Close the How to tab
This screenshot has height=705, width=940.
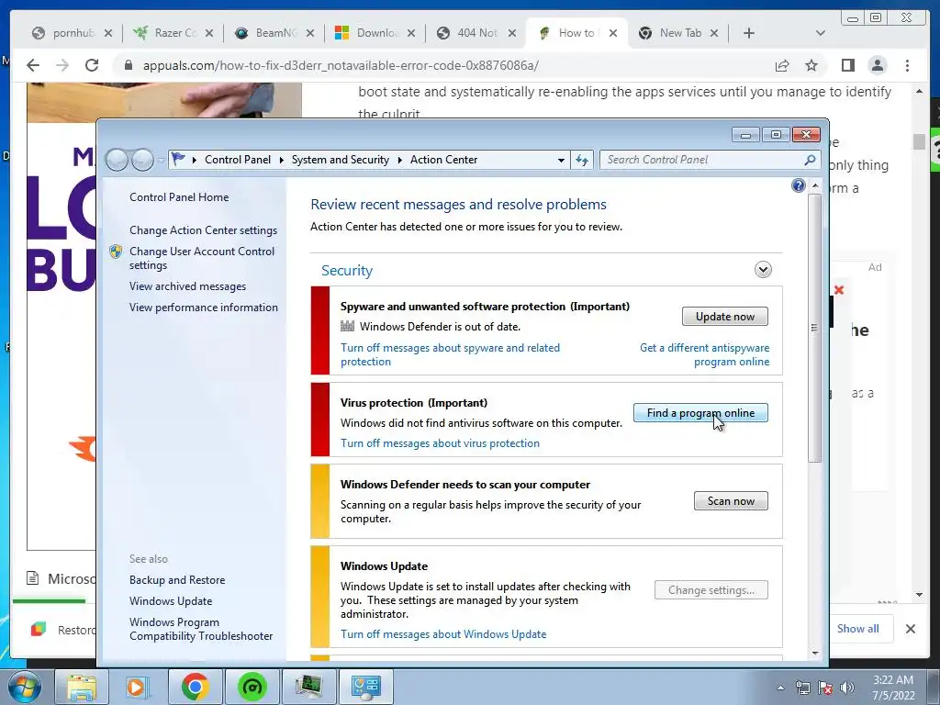[x=612, y=33]
